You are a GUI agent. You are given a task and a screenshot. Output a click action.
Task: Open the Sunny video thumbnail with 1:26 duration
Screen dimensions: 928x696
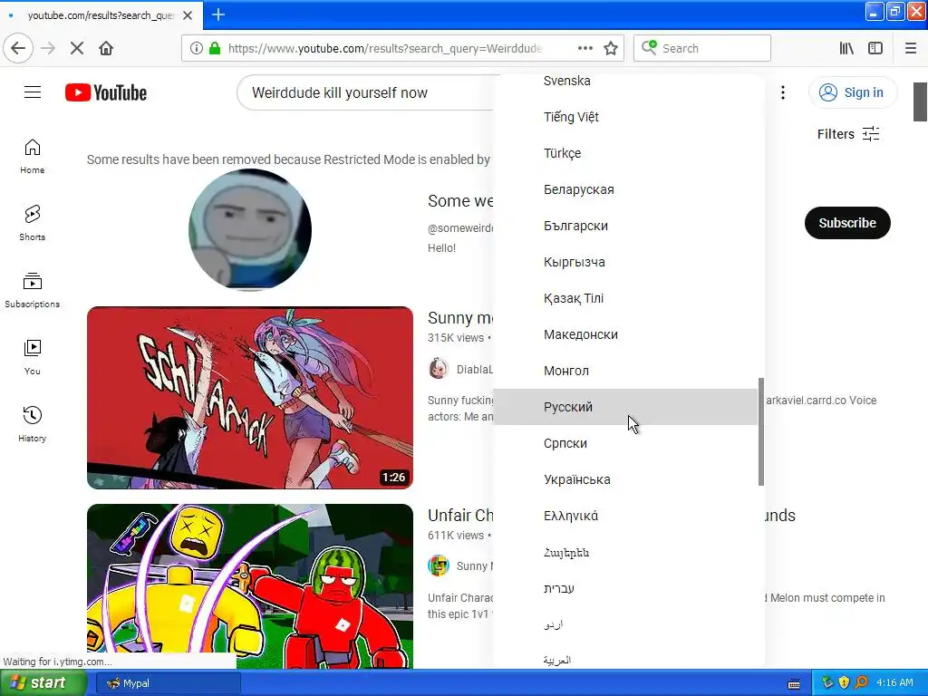tap(250, 398)
